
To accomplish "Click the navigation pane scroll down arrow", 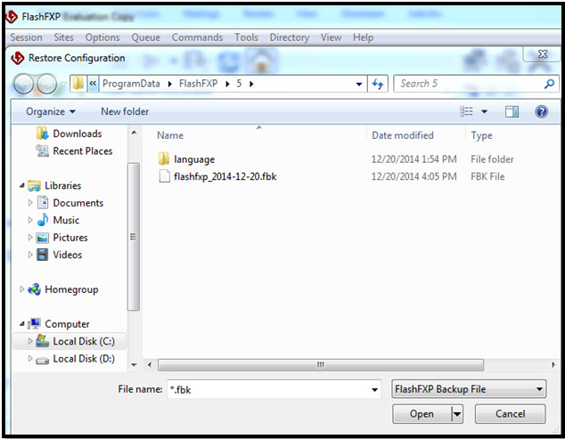I will point(134,365).
